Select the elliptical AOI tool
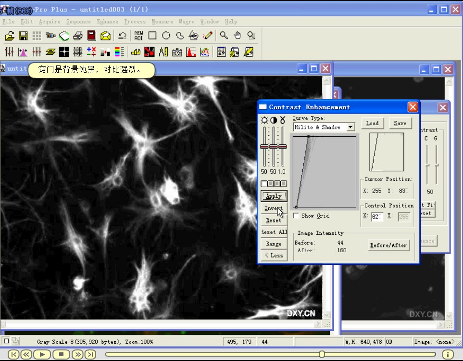 [167, 35]
